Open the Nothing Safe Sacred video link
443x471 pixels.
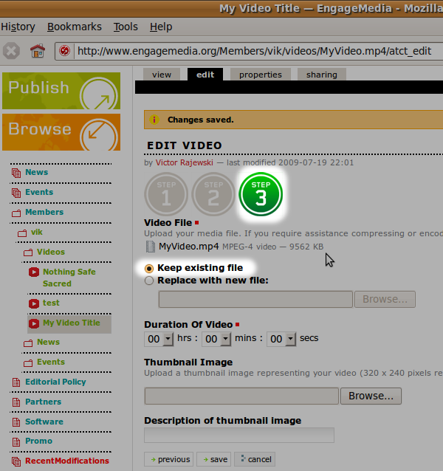[x=69, y=278]
